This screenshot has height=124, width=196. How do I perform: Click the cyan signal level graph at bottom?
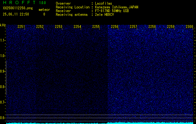(x=100, y=123)
